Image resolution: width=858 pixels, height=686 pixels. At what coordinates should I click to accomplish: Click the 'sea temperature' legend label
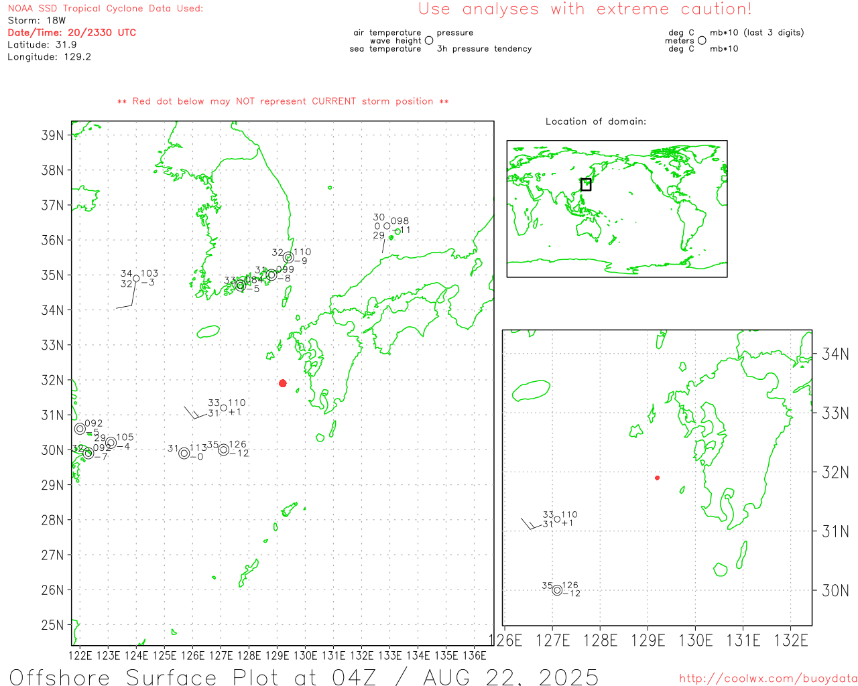(x=385, y=49)
